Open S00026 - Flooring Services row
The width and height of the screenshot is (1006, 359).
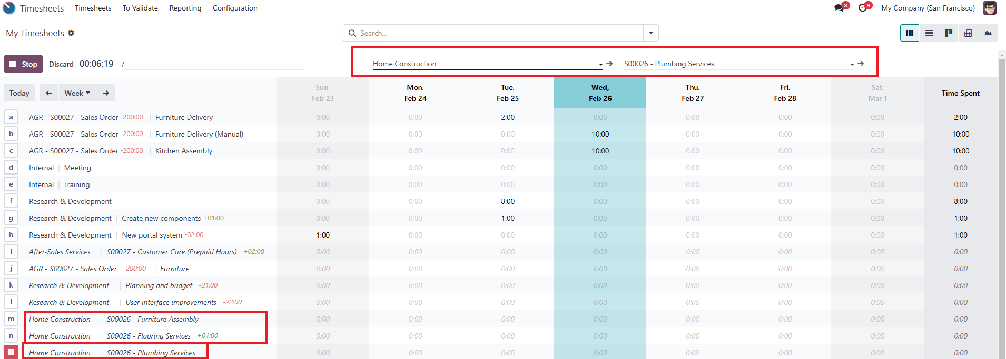click(x=149, y=336)
